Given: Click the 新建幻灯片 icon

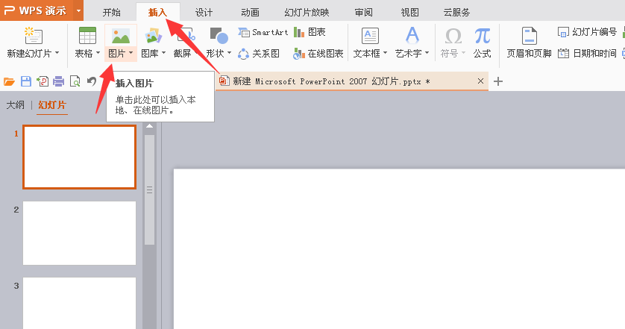Looking at the screenshot, I should tap(33, 36).
